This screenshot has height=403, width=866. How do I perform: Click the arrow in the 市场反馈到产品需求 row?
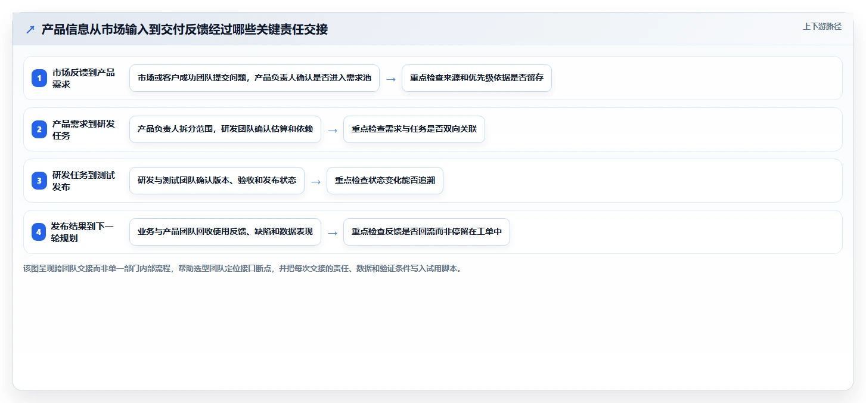point(391,79)
